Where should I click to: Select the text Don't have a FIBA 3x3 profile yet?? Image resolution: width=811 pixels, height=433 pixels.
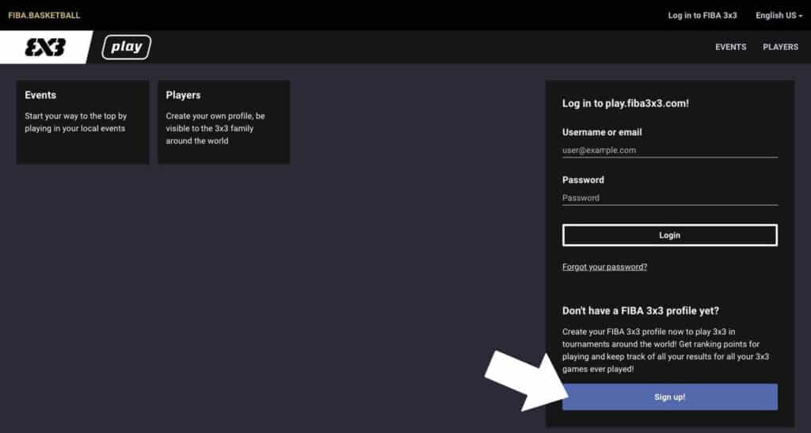[x=640, y=311]
